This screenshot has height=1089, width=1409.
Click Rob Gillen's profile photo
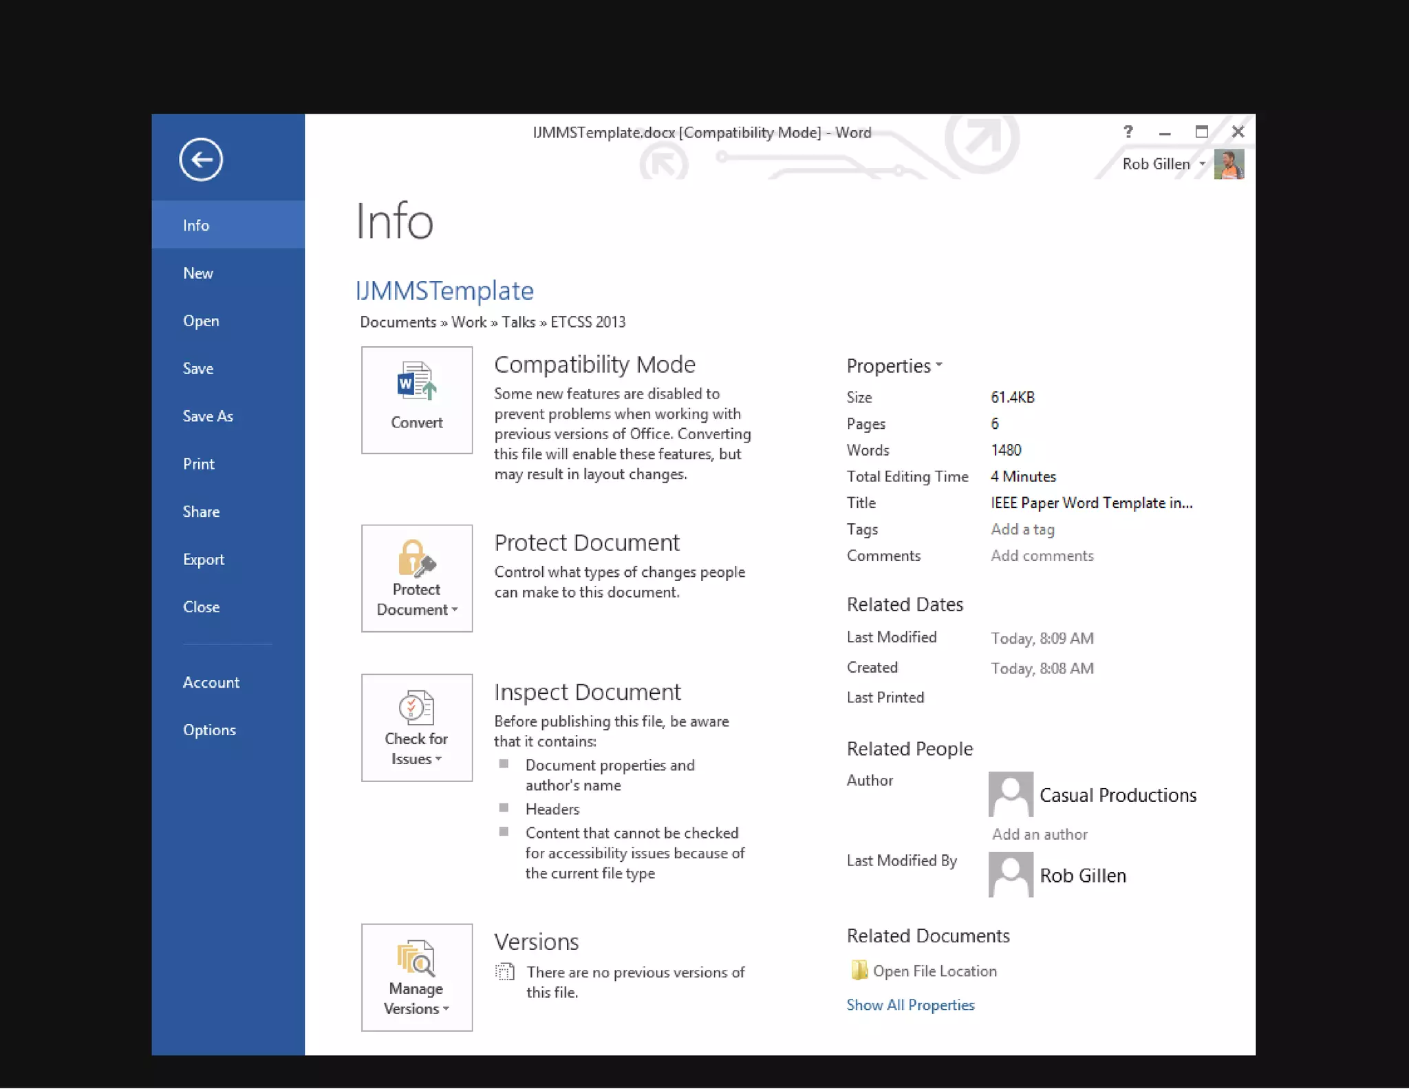(x=1229, y=165)
